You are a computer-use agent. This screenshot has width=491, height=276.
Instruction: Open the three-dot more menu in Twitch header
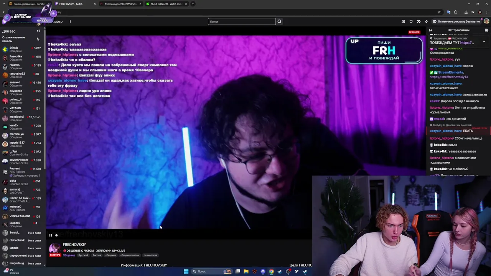click(70, 21)
